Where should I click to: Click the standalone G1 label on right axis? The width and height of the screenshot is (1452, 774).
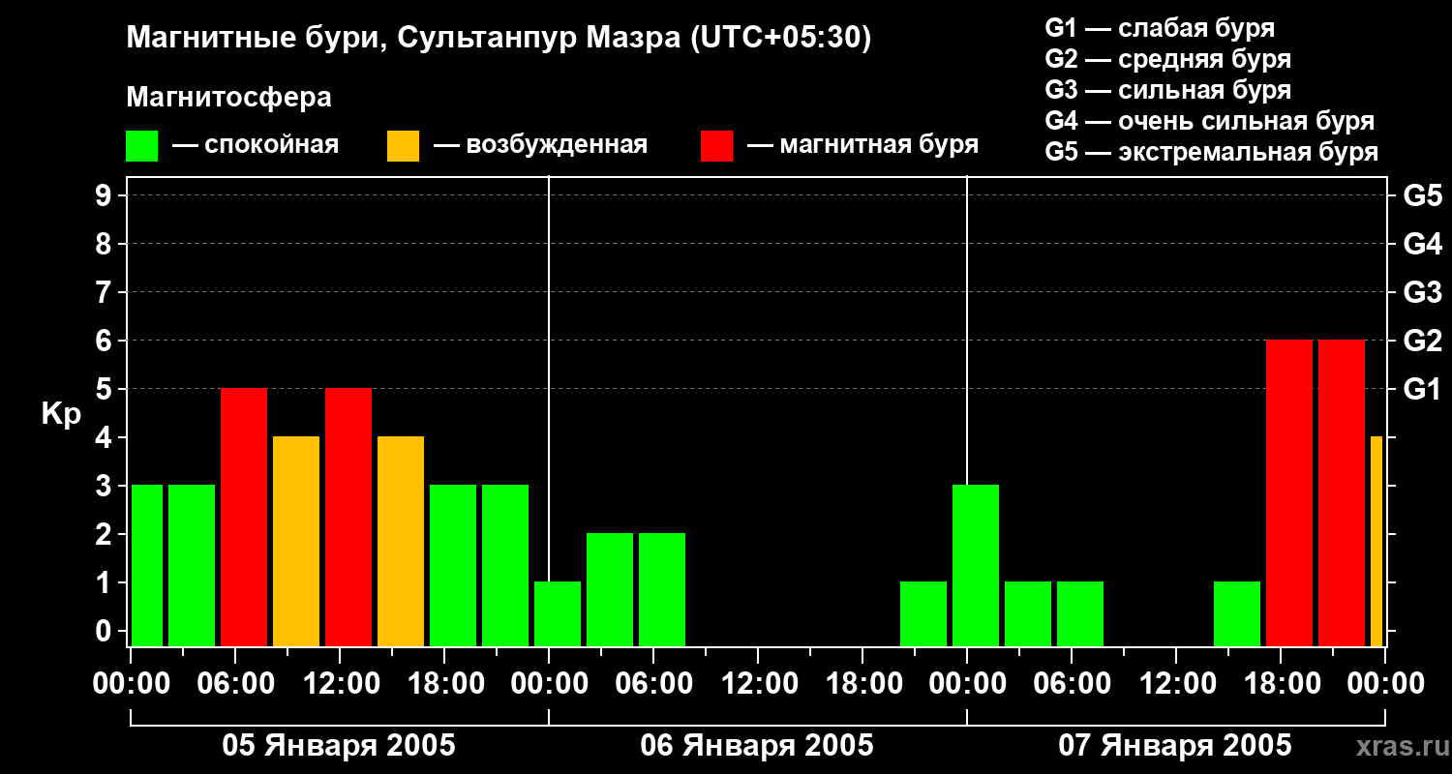click(x=1422, y=389)
